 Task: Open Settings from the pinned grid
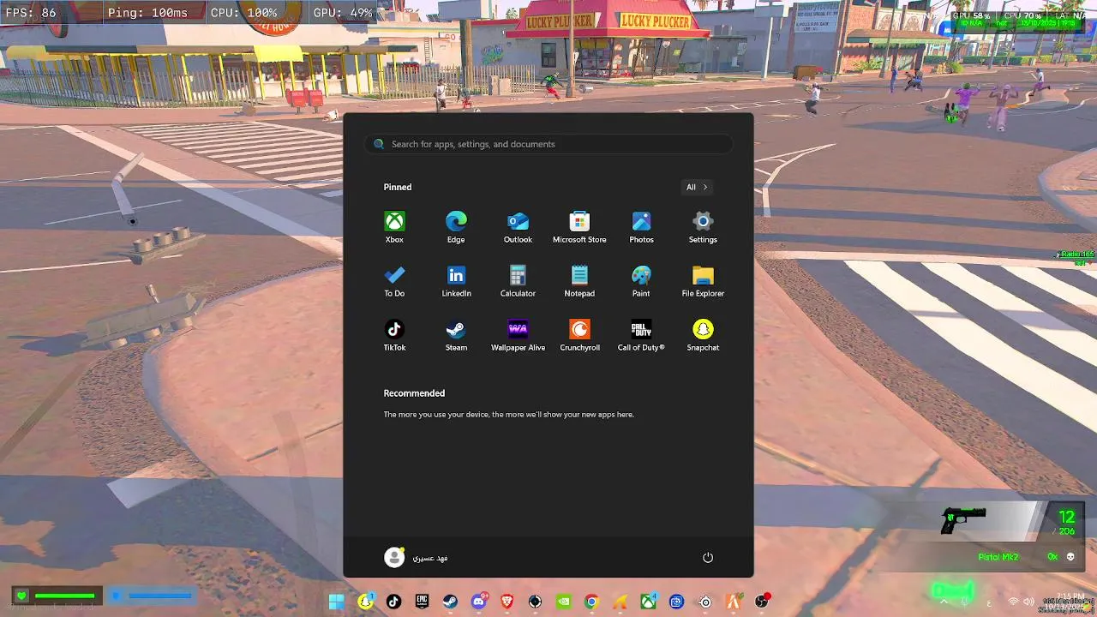pyautogui.click(x=703, y=227)
